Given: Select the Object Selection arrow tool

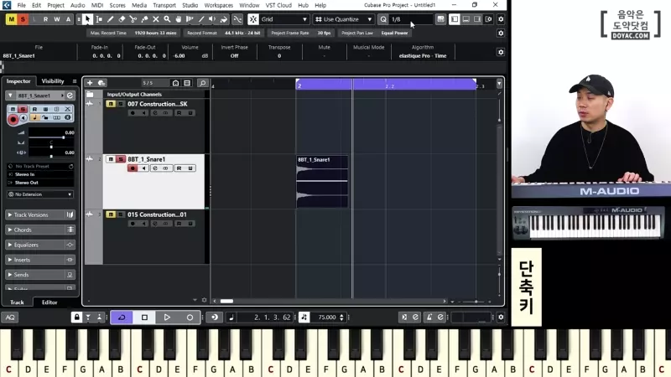Looking at the screenshot, I should pos(87,19).
